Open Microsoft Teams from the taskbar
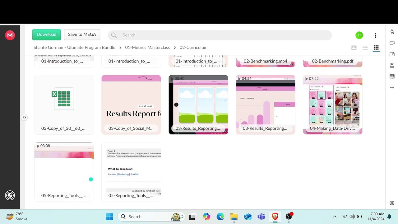The image size is (398, 224). [x=261, y=217]
